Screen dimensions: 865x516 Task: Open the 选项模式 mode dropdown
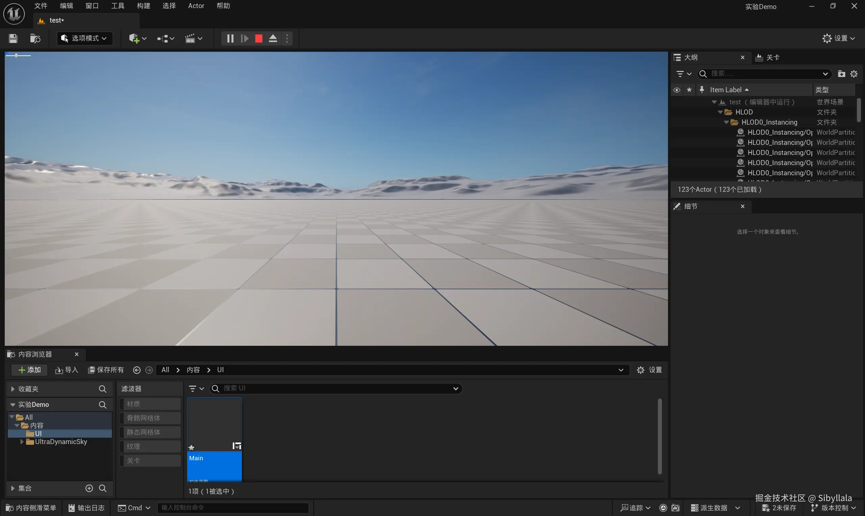pos(84,38)
